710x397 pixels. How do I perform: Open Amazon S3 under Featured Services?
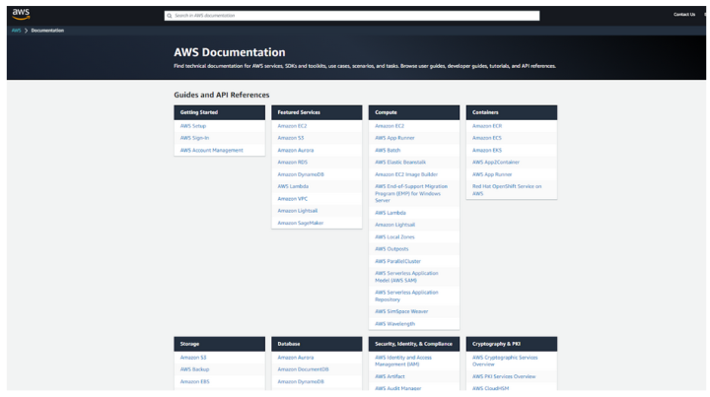tap(291, 138)
